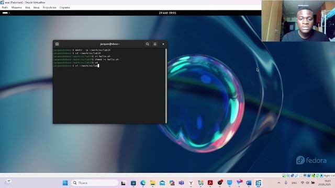Open Yandex Browser from the taskbar

point(191,183)
